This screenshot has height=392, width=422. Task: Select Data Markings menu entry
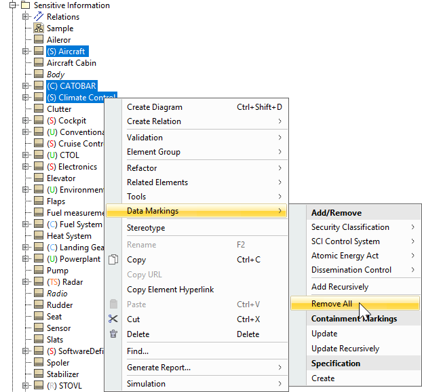point(197,211)
